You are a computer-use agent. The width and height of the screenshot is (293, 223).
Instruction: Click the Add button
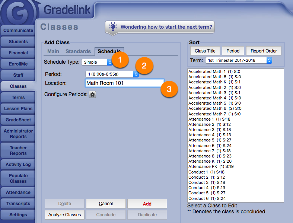pos(147,204)
